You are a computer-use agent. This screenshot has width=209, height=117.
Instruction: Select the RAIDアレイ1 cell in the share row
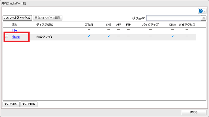point(44,37)
